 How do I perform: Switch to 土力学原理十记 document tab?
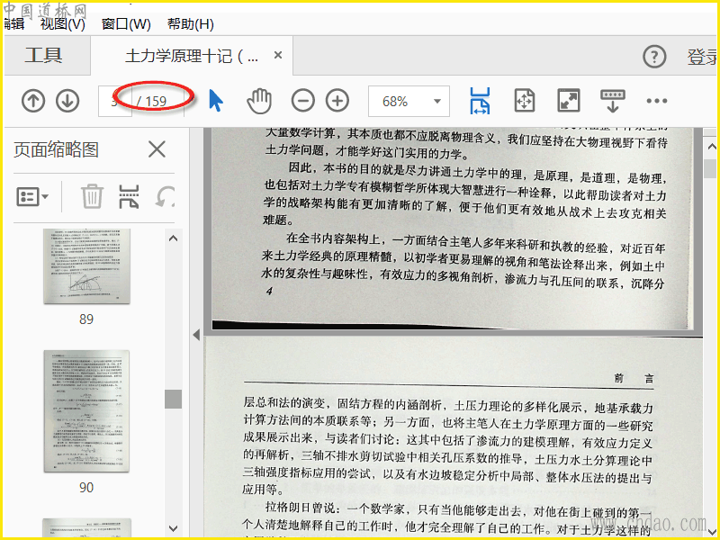(x=192, y=56)
